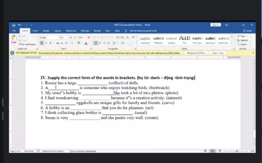Click the info icon on yellow banner
Viewport: 262px width, 163px height.
click(12, 53)
